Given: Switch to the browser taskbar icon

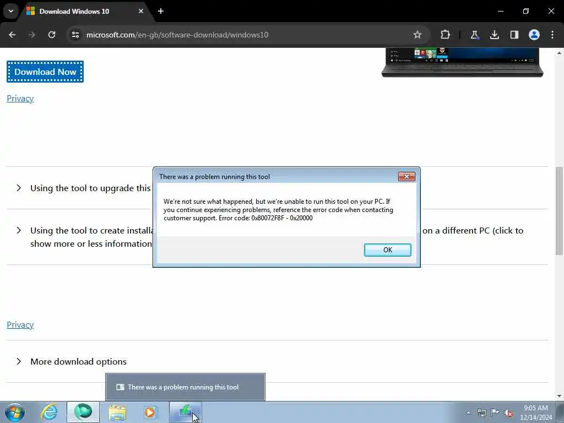Looking at the screenshot, I should pyautogui.click(x=83, y=412).
